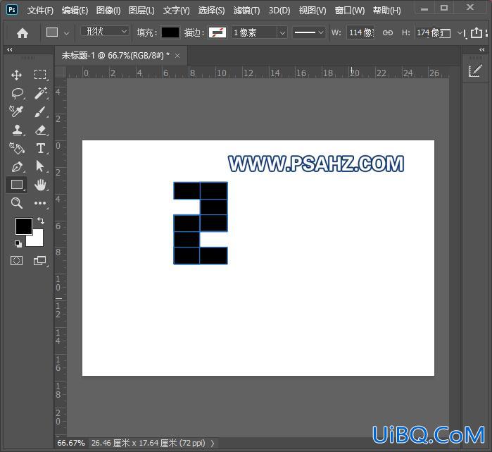Click the document size status text

(148, 443)
